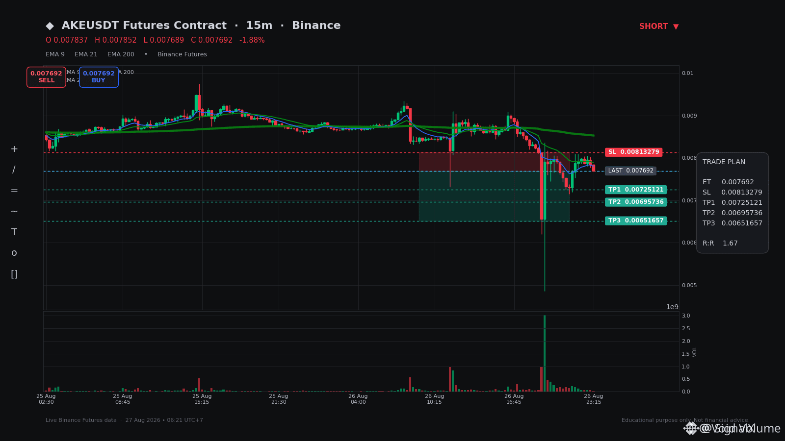The image size is (785, 441).
Task: Select the circle shape tool
Action: [x=14, y=253]
